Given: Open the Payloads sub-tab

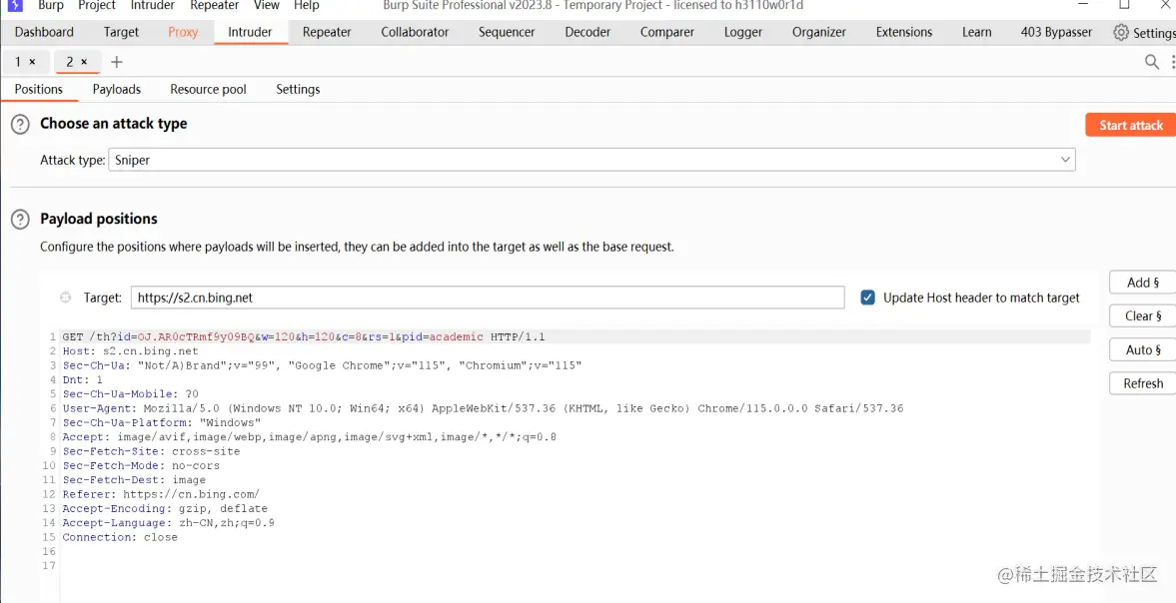Looking at the screenshot, I should click(x=117, y=89).
